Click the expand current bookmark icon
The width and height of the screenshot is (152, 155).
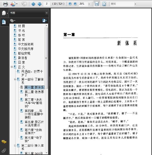pos(45,21)
